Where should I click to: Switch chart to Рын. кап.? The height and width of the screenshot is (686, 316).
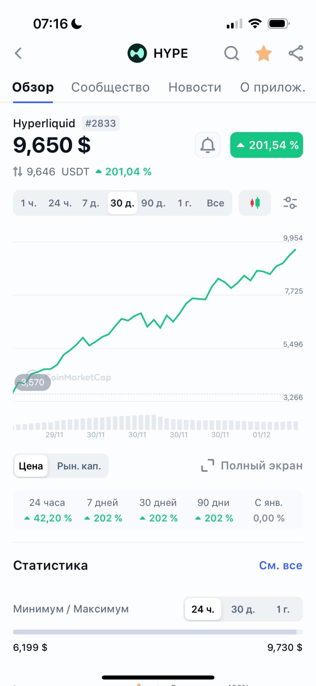coord(79,466)
